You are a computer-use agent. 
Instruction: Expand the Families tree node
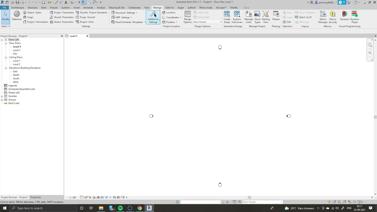2,96
